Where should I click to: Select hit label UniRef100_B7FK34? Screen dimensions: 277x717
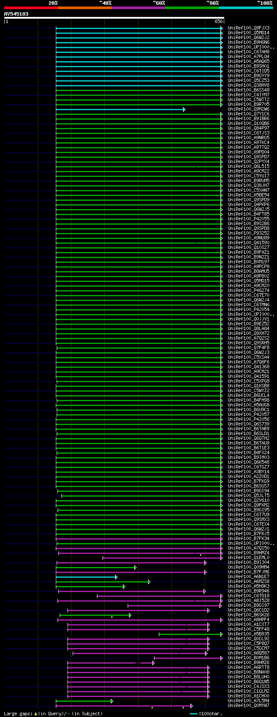(x=248, y=538)
